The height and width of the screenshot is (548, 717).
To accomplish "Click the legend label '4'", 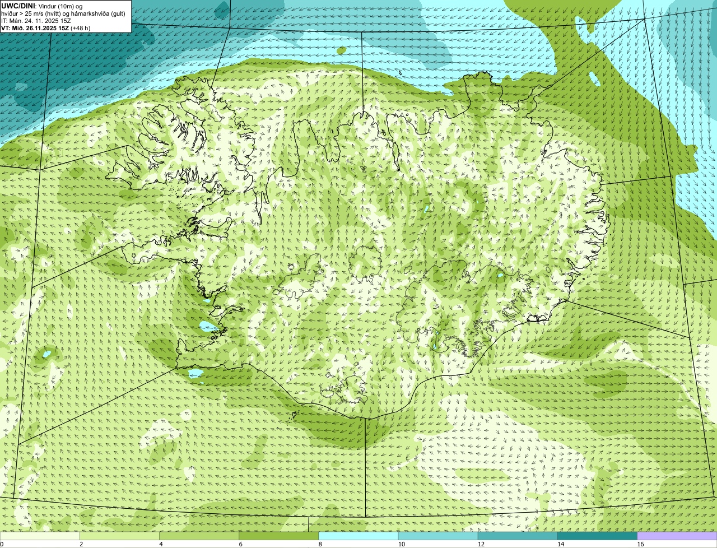I will [161, 544].
